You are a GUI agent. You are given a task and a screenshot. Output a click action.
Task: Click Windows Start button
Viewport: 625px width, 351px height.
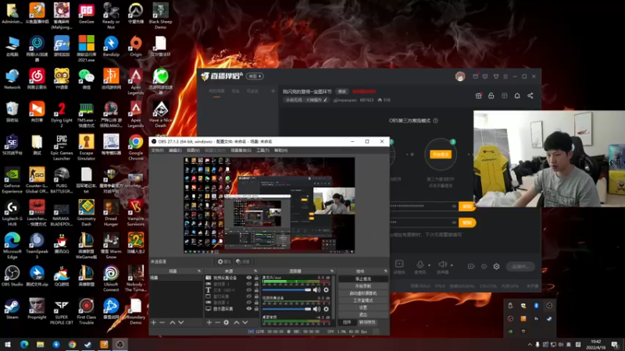click(8, 344)
